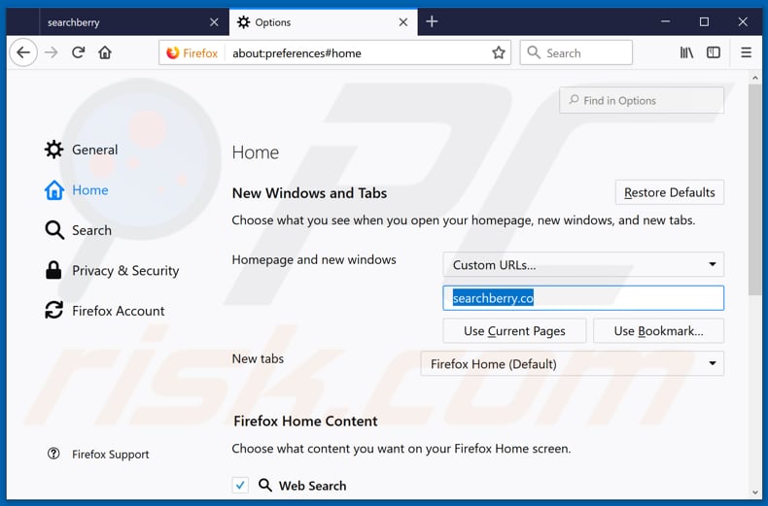Click the scrollbar up arrow
Image resolution: width=768 pixels, height=506 pixels.
pos(754,78)
